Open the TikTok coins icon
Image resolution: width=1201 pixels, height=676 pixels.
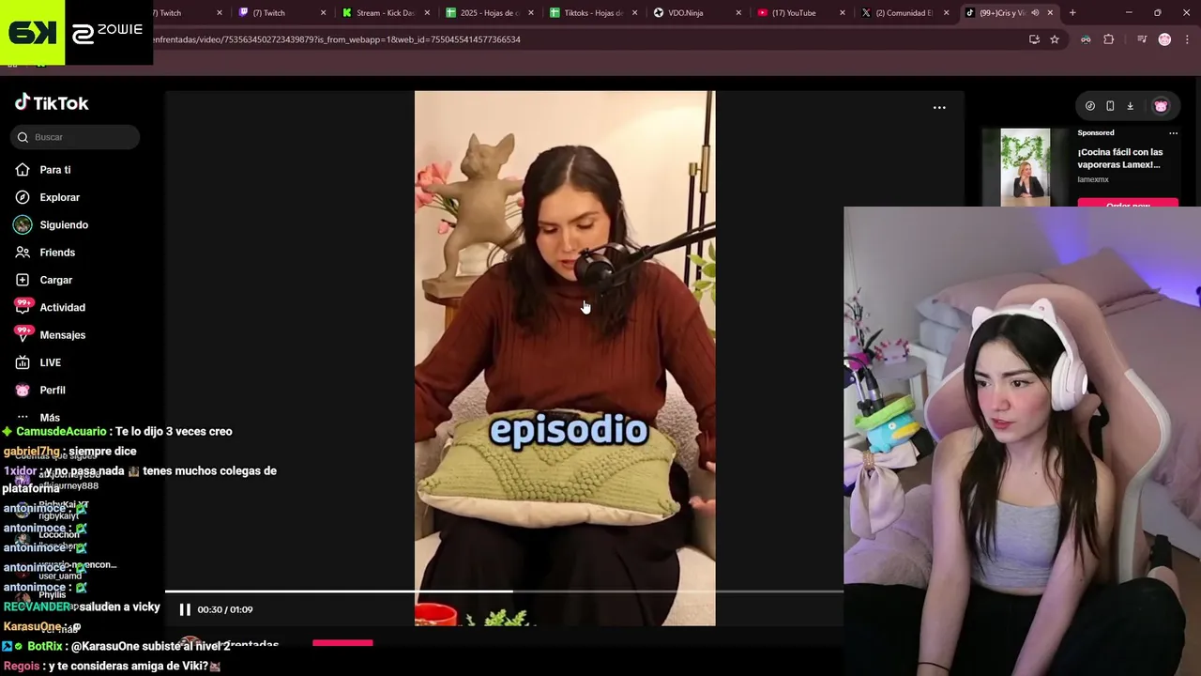pyautogui.click(x=1089, y=106)
